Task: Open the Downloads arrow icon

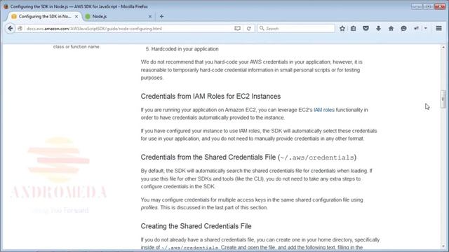Action: tap(378, 28)
